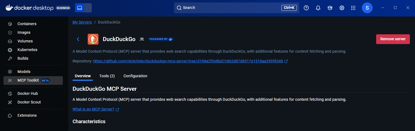Screen dimensions: 415x131
Task: Open Docker Scout
Action: (x=29, y=102)
